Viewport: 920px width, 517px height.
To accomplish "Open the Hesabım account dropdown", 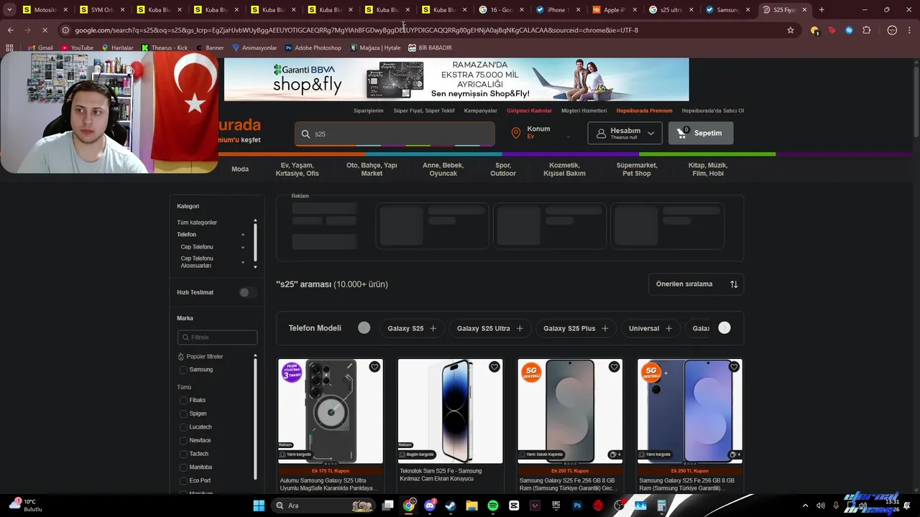I will (624, 133).
